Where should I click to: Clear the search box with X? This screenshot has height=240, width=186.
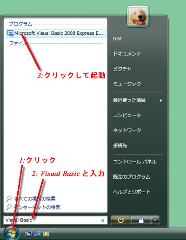click(x=103, y=221)
